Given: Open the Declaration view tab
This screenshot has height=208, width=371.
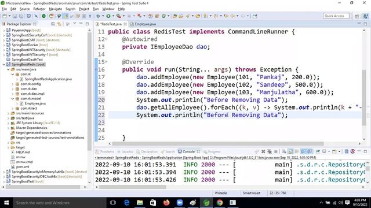Looking at the screenshot, I should tap(147, 151).
